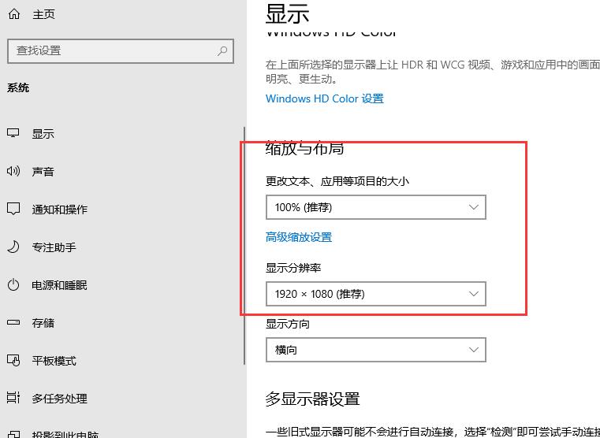Click the power icon beside 电源和睡眠

pyautogui.click(x=13, y=284)
